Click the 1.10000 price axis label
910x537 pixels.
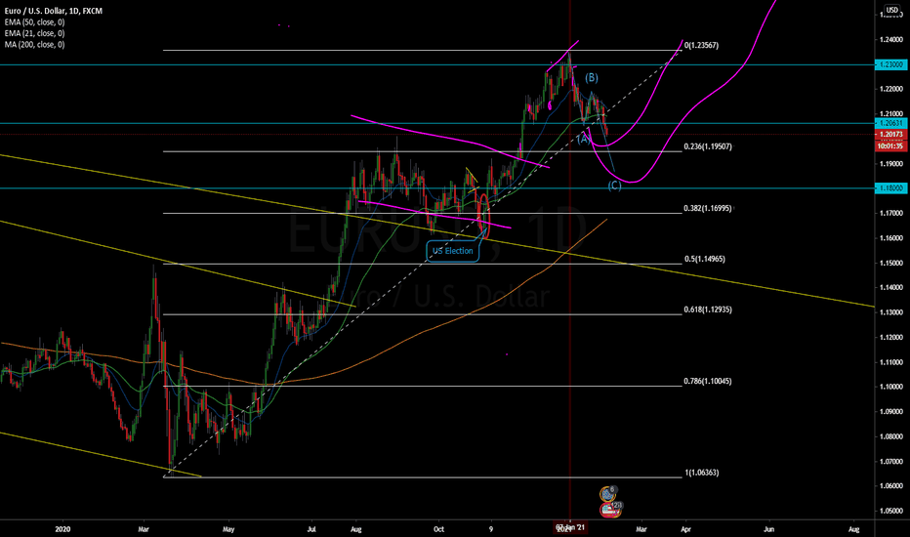890,387
